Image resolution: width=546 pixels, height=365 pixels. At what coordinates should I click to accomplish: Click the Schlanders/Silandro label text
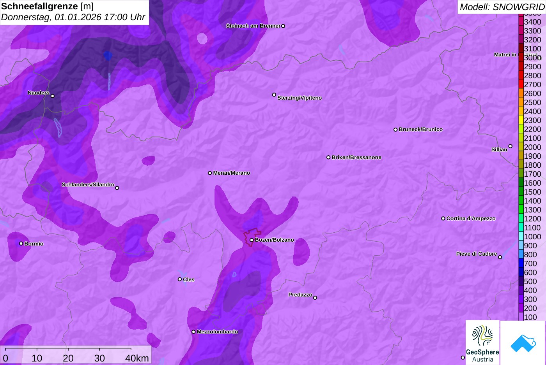tap(88, 184)
